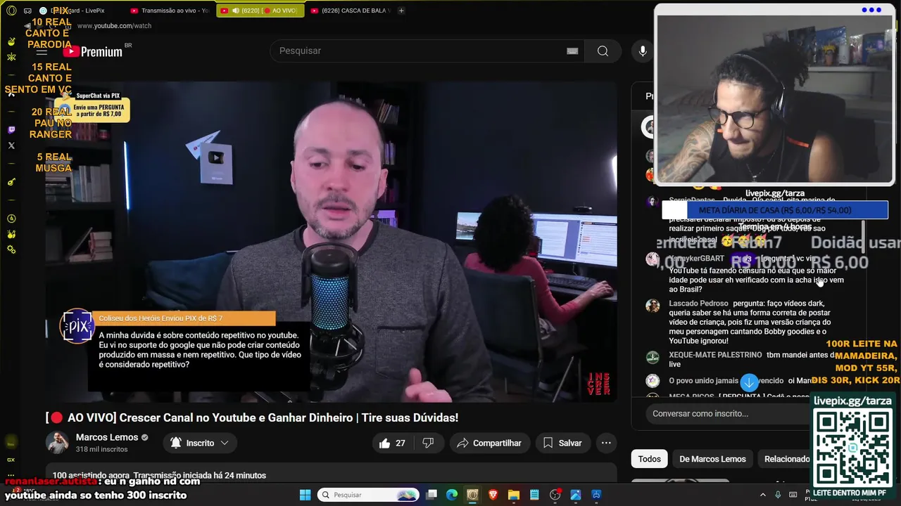Open OBS Studio from taskbar
Screen dimensions: 901x506
click(555, 495)
